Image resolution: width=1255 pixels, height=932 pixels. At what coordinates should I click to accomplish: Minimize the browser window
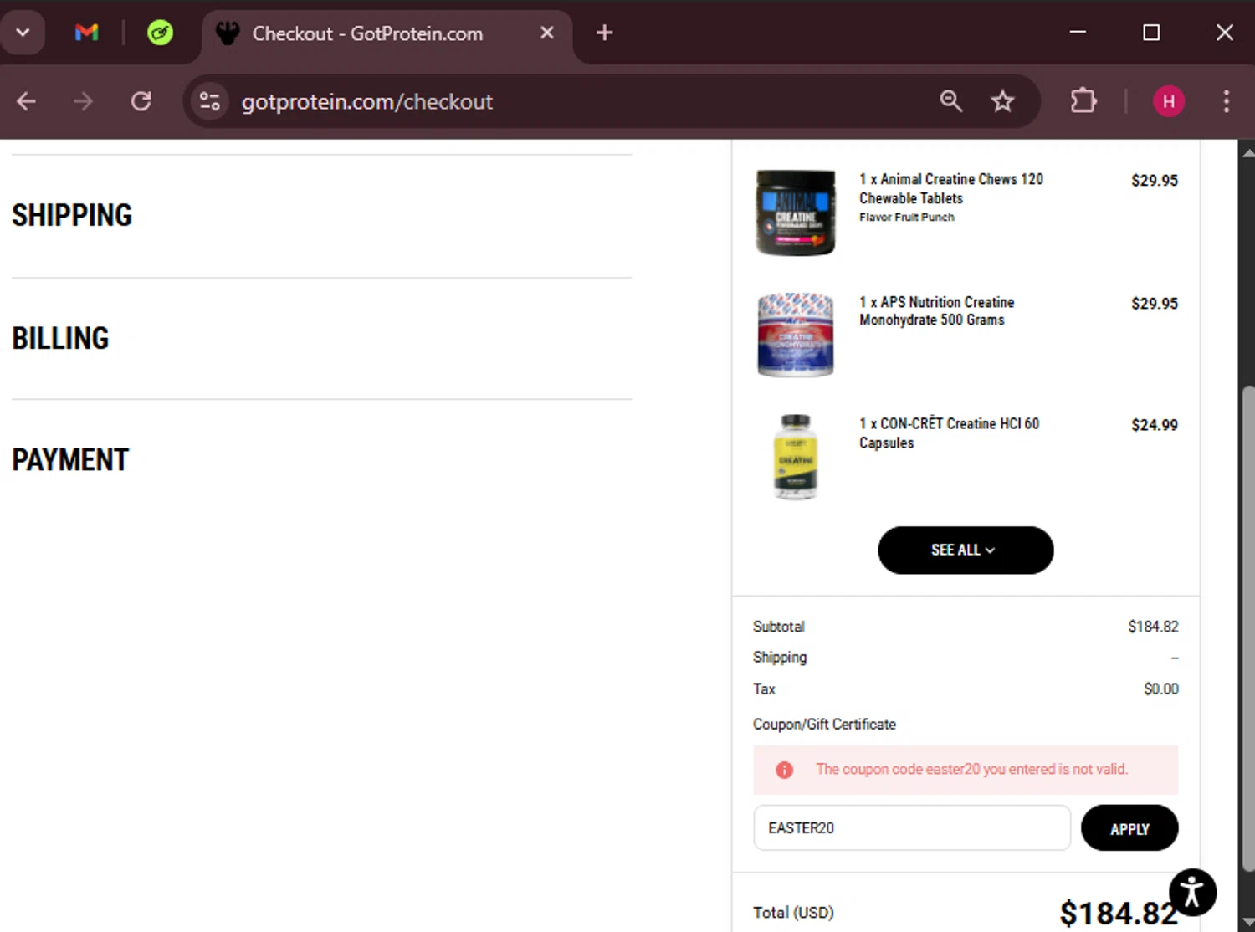pos(1078,33)
